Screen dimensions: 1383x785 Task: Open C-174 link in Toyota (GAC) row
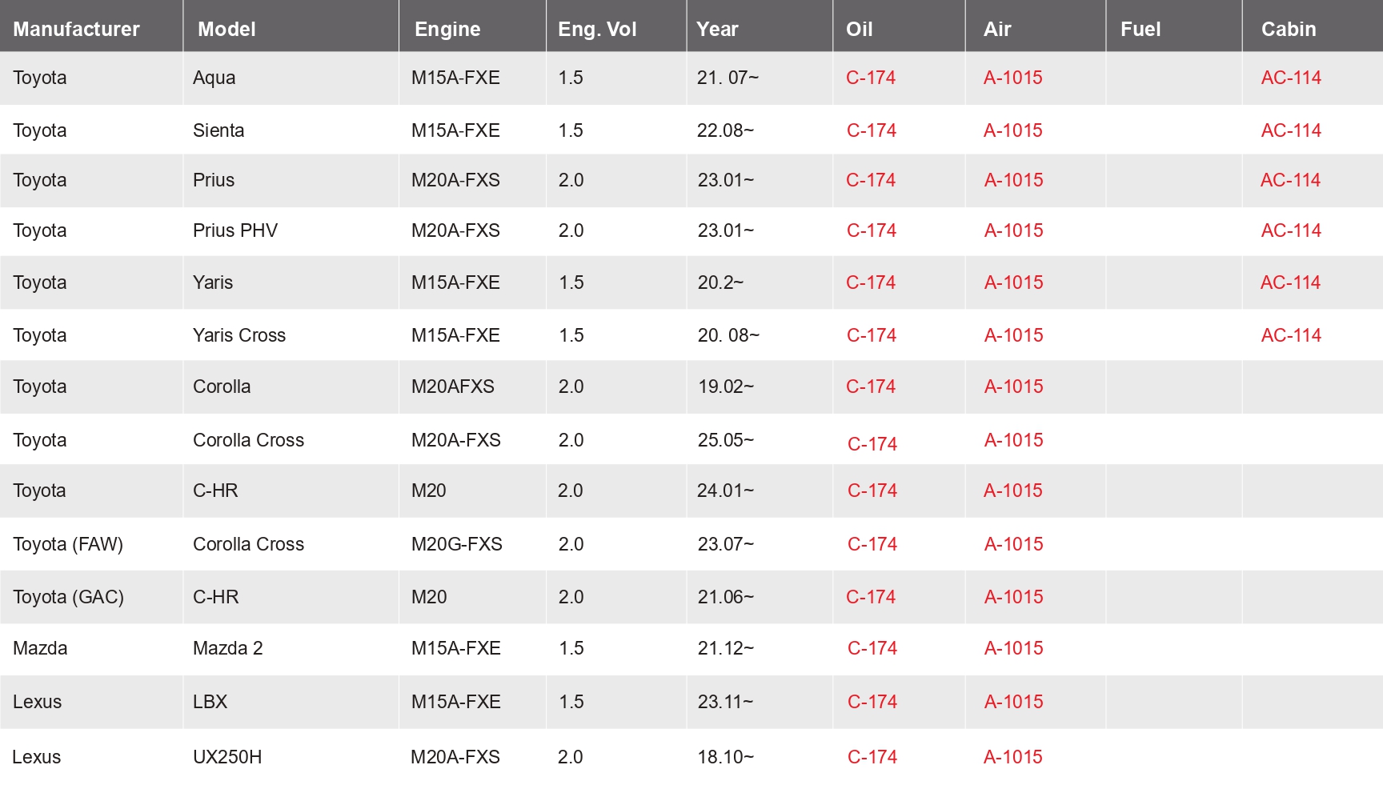pos(871,597)
